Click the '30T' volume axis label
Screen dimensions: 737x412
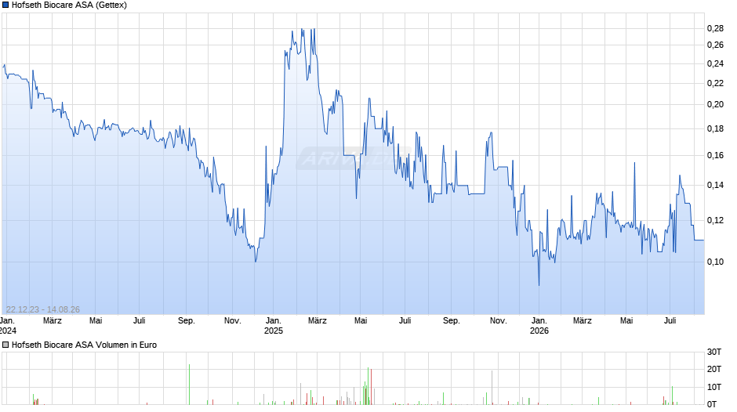pos(714,352)
